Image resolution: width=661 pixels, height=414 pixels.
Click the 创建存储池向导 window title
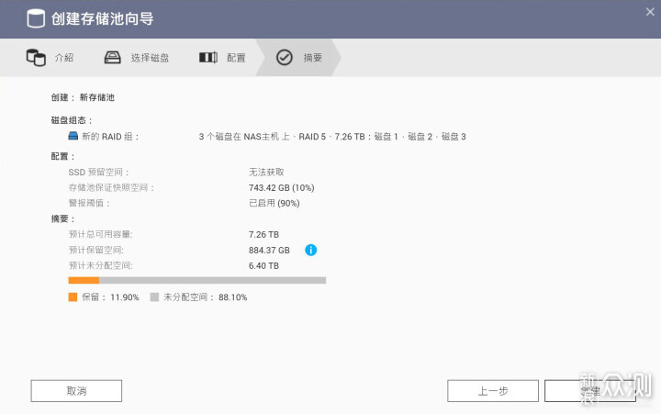pos(103,19)
